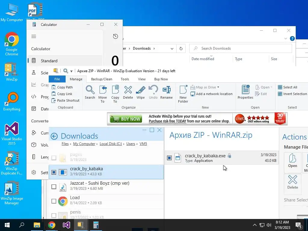Click the Move To icon

pyautogui.click(x=103, y=94)
